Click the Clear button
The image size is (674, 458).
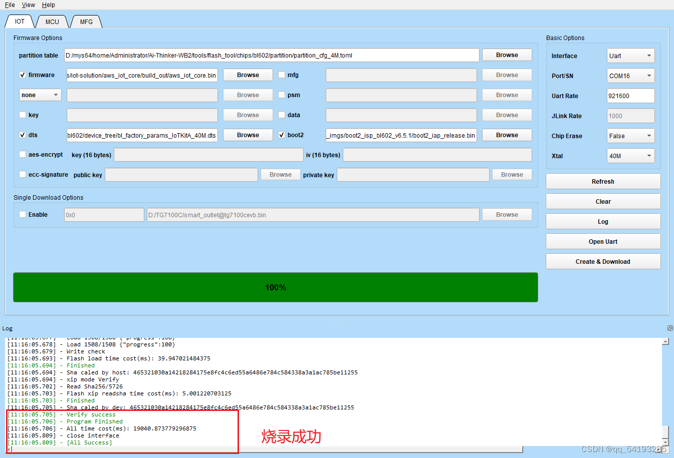[x=603, y=201]
